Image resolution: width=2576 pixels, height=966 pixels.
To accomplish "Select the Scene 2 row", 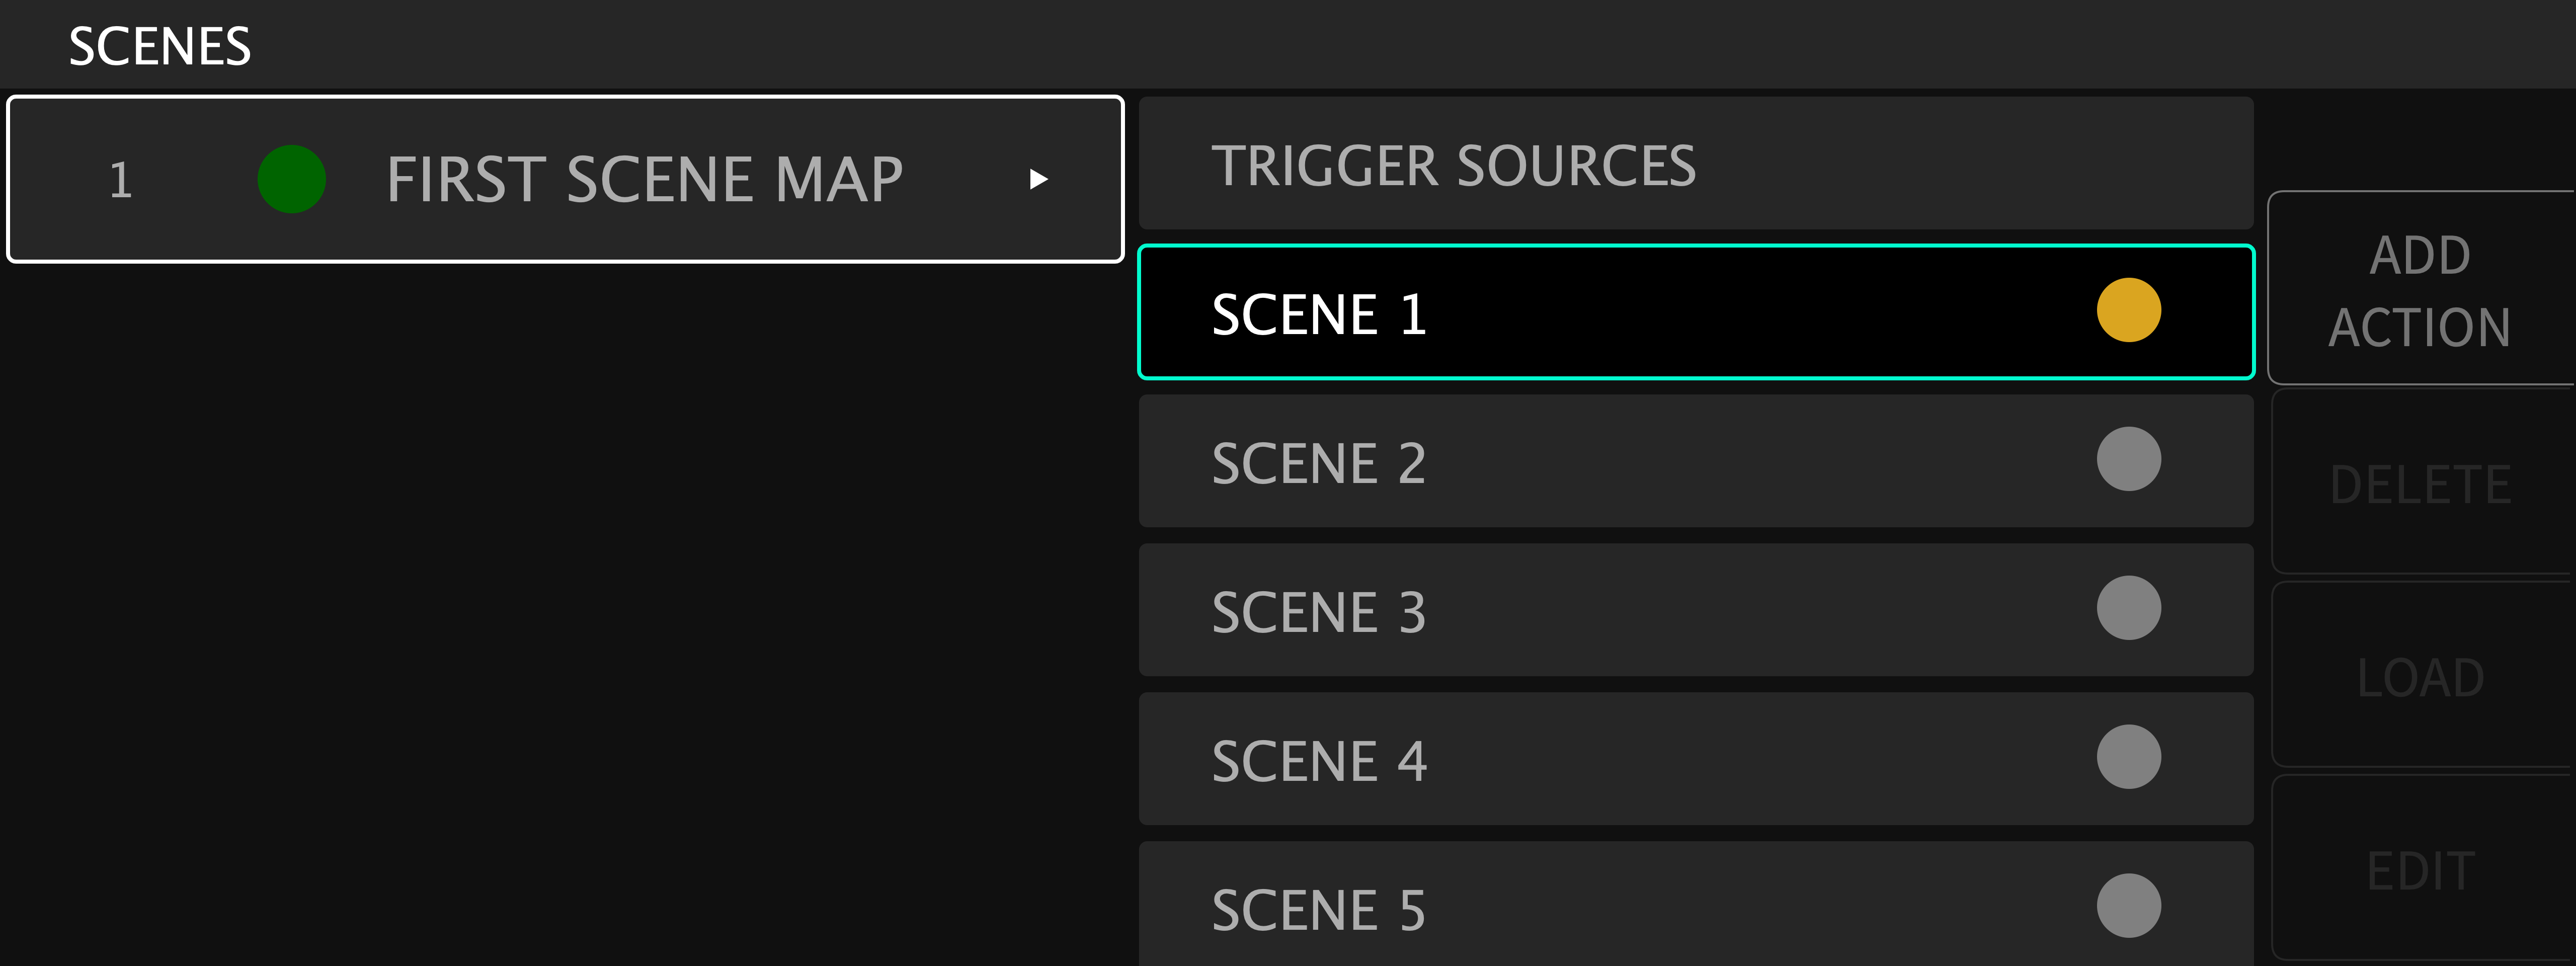I will tap(1696, 461).
